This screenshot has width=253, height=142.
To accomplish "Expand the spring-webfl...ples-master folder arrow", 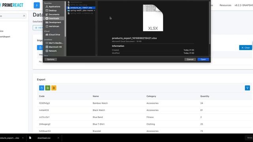I will click(94, 11).
